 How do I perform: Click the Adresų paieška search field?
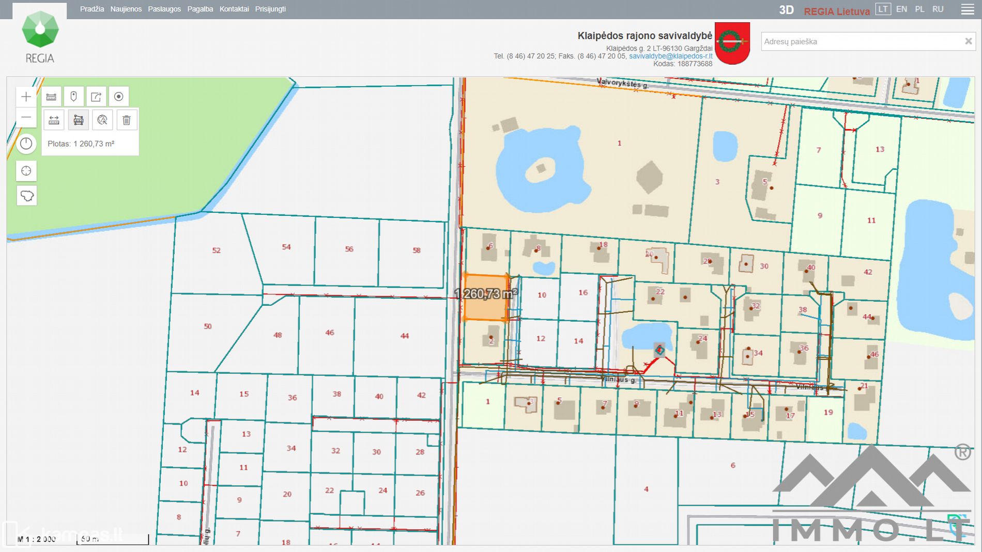click(861, 41)
